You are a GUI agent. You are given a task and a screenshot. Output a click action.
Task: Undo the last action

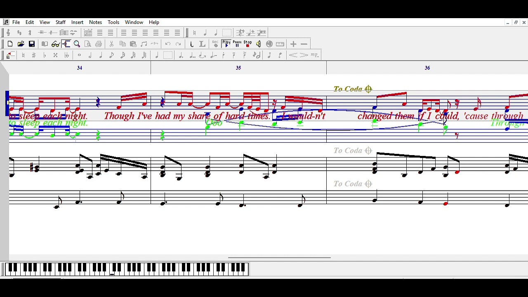coord(167,44)
